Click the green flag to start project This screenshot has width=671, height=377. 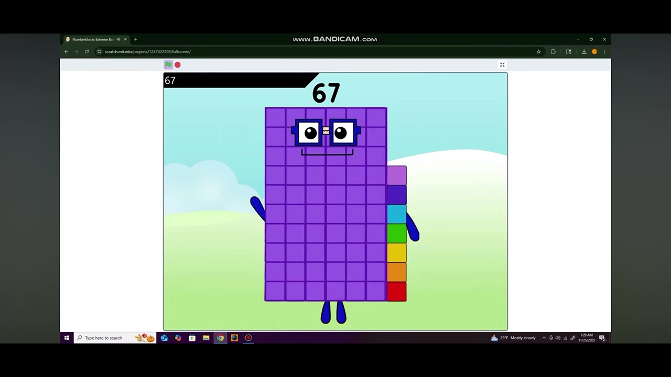click(168, 65)
